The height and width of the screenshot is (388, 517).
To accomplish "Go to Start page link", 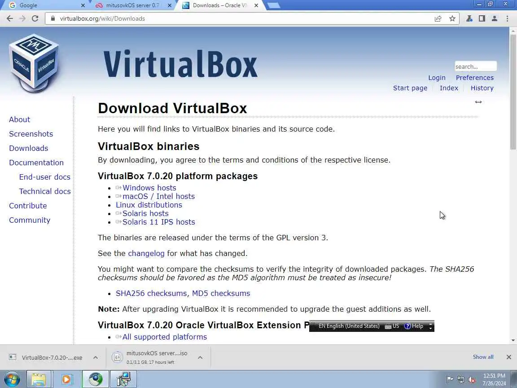I will (x=410, y=88).
